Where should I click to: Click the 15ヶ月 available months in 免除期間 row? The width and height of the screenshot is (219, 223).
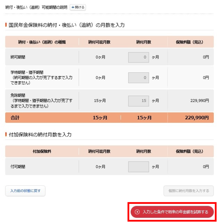[100, 101]
